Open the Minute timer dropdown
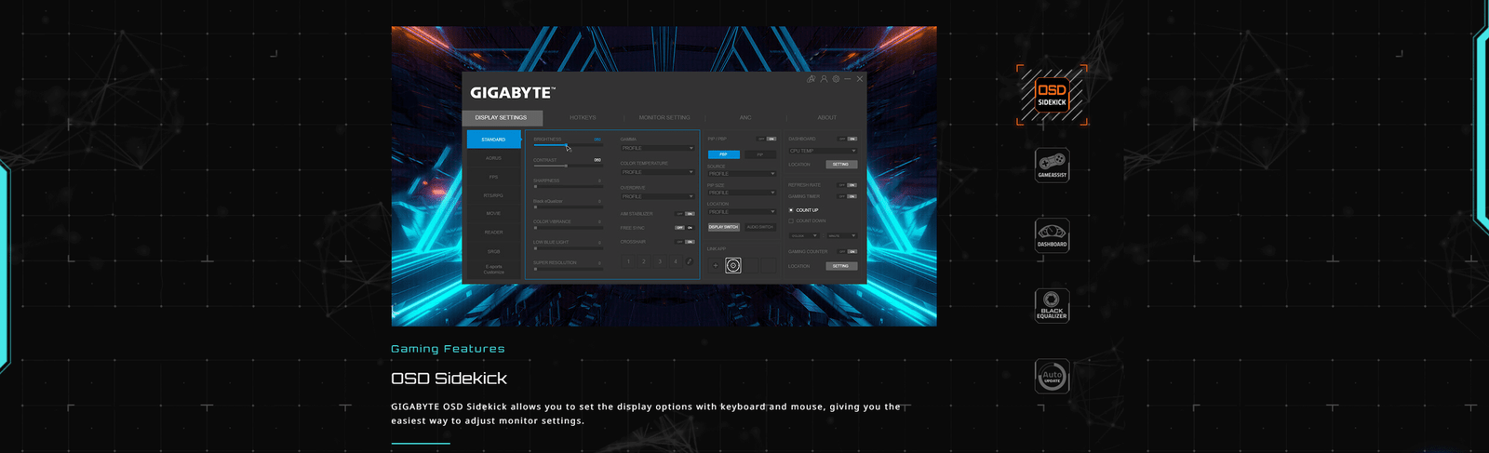 pos(841,235)
